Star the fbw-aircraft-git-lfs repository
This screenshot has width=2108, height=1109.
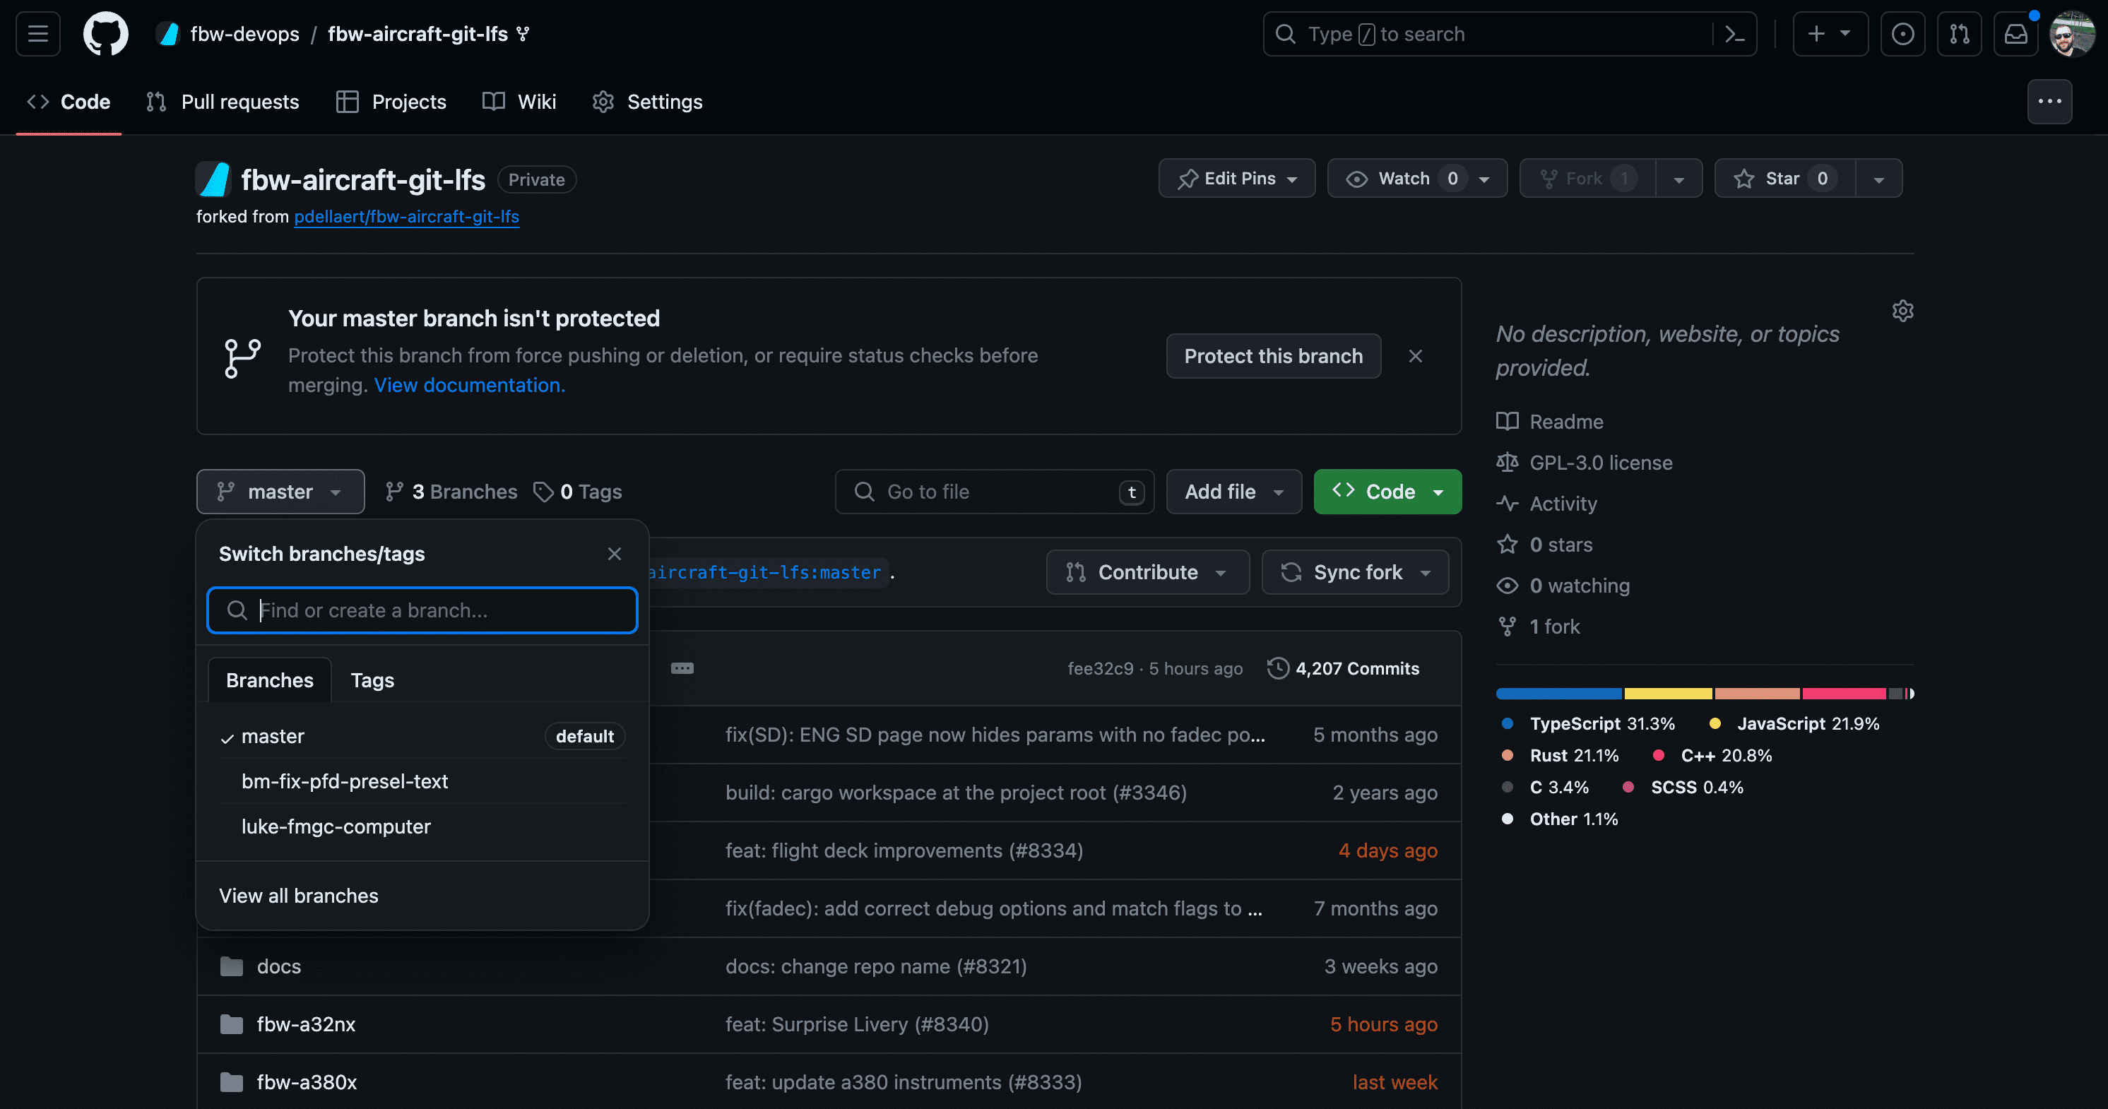pyautogui.click(x=1784, y=179)
